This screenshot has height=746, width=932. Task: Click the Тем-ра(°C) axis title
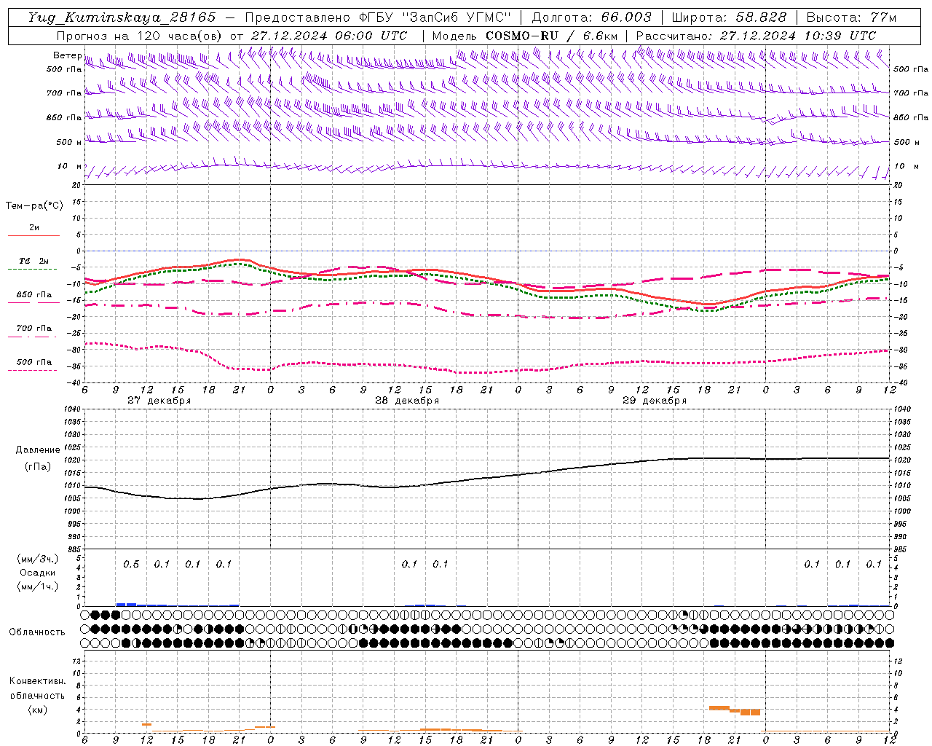[34, 206]
